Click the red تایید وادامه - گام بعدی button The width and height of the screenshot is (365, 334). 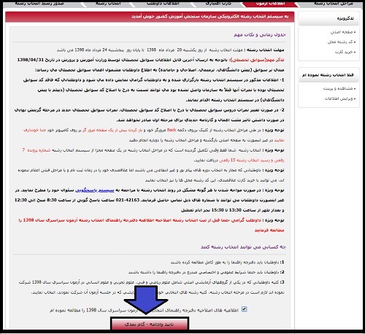150,325
